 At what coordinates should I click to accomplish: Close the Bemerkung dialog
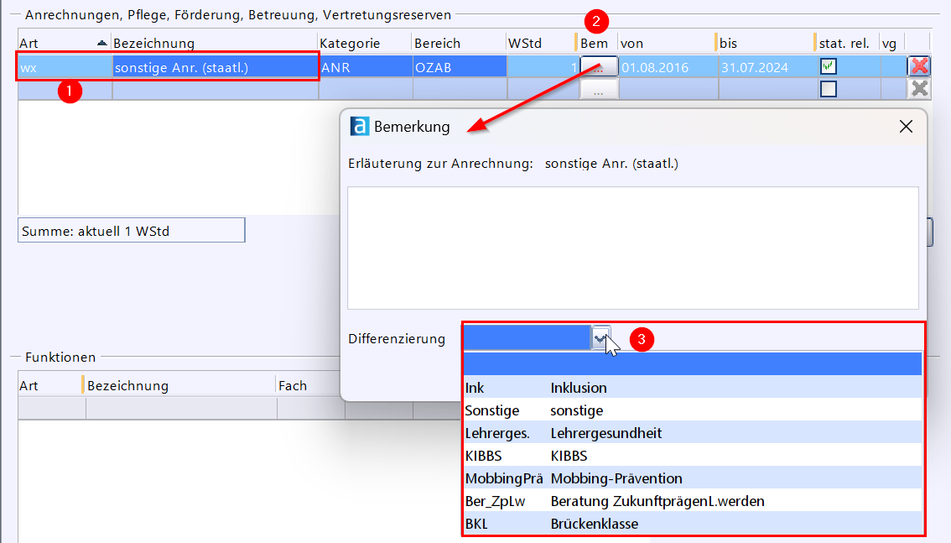click(906, 126)
